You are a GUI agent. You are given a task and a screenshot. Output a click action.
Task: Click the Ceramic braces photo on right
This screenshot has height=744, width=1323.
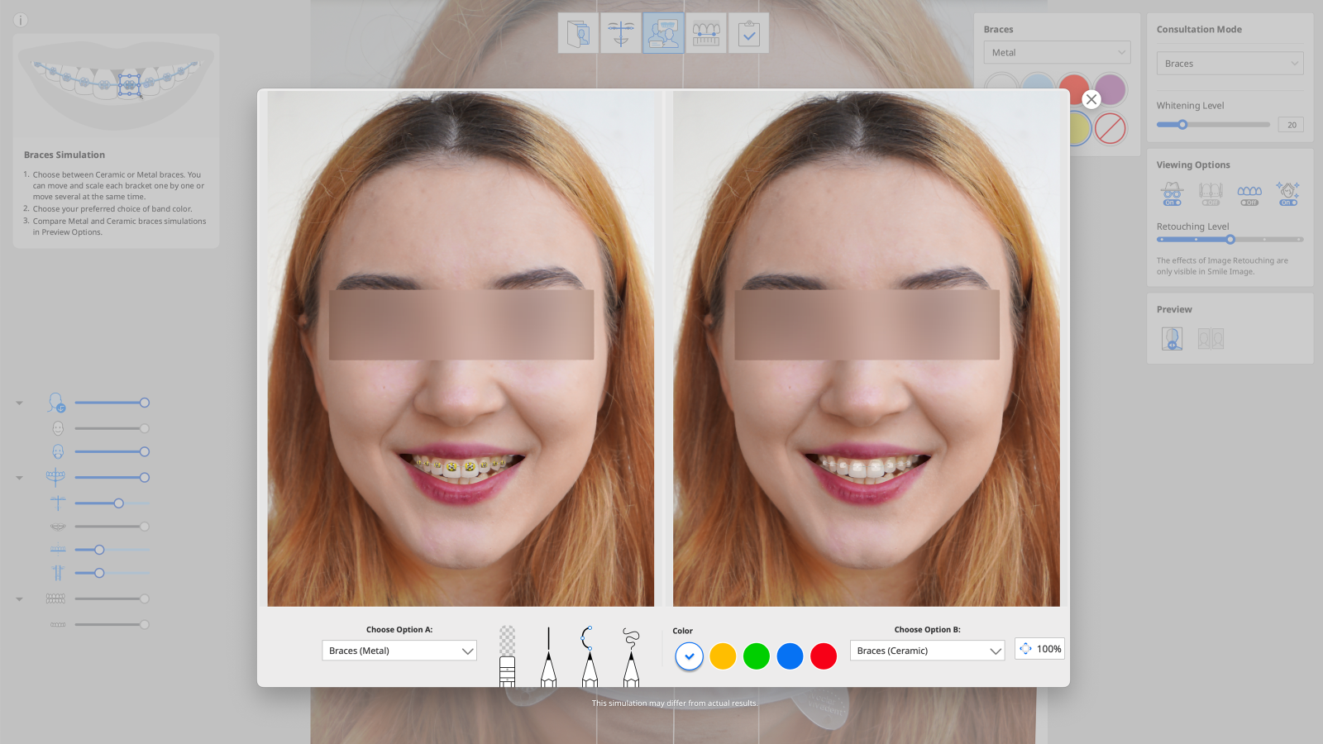click(867, 348)
